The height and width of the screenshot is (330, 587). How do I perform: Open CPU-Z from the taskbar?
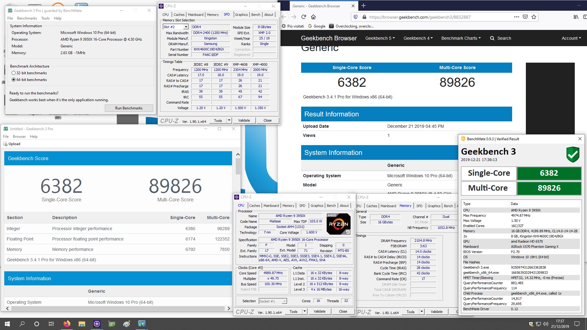(97, 324)
